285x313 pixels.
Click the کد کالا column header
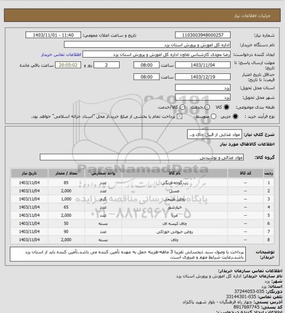pos(245,173)
